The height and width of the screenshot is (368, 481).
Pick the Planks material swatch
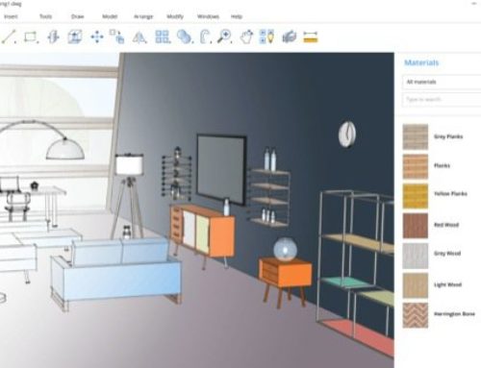(x=416, y=166)
